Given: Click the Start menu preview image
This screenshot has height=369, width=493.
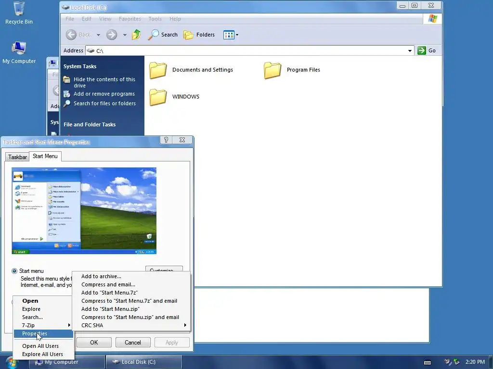Looking at the screenshot, I should click(84, 210).
